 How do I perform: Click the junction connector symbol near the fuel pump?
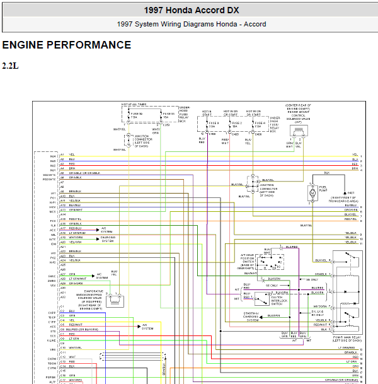tap(253, 184)
